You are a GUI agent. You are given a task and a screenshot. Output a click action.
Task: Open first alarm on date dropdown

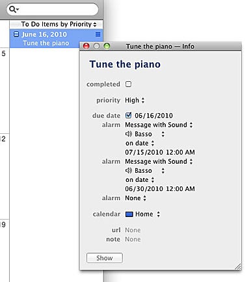pyautogui.click(x=140, y=143)
